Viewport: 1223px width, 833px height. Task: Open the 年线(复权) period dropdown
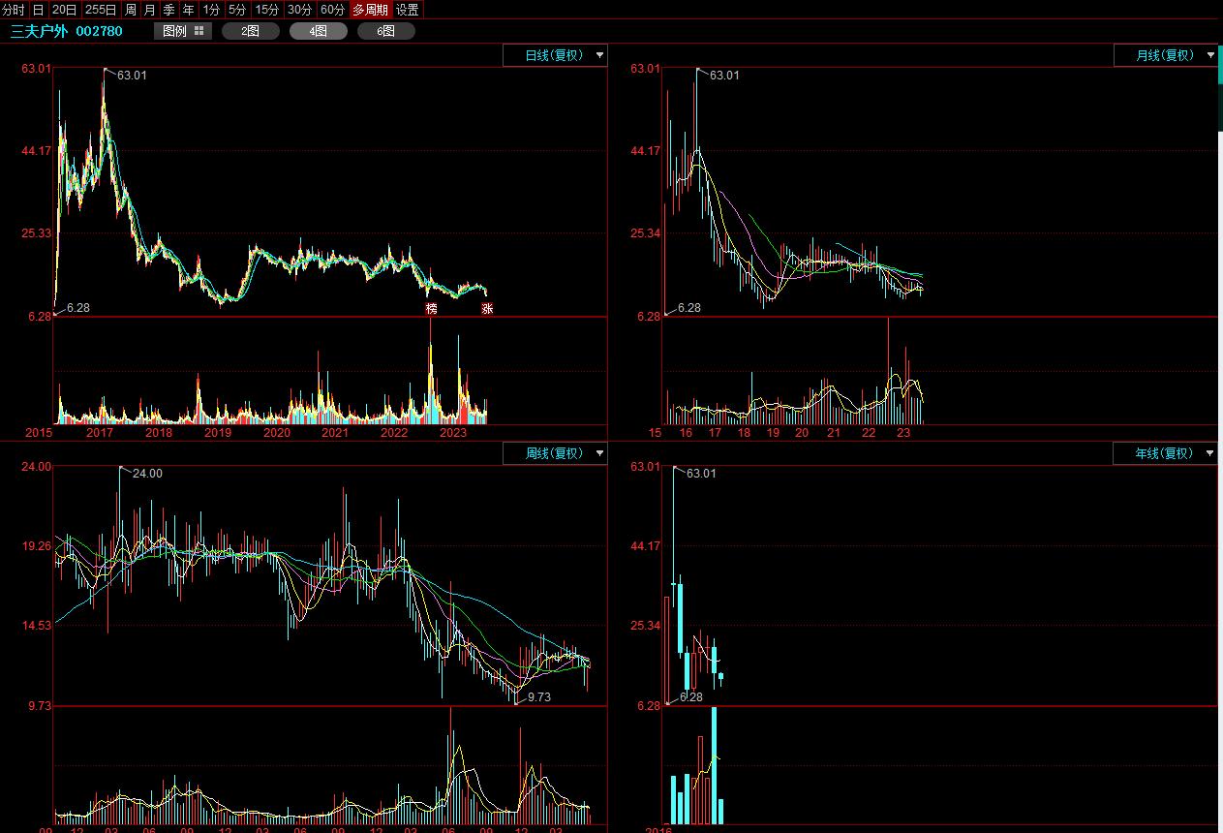(x=1166, y=453)
